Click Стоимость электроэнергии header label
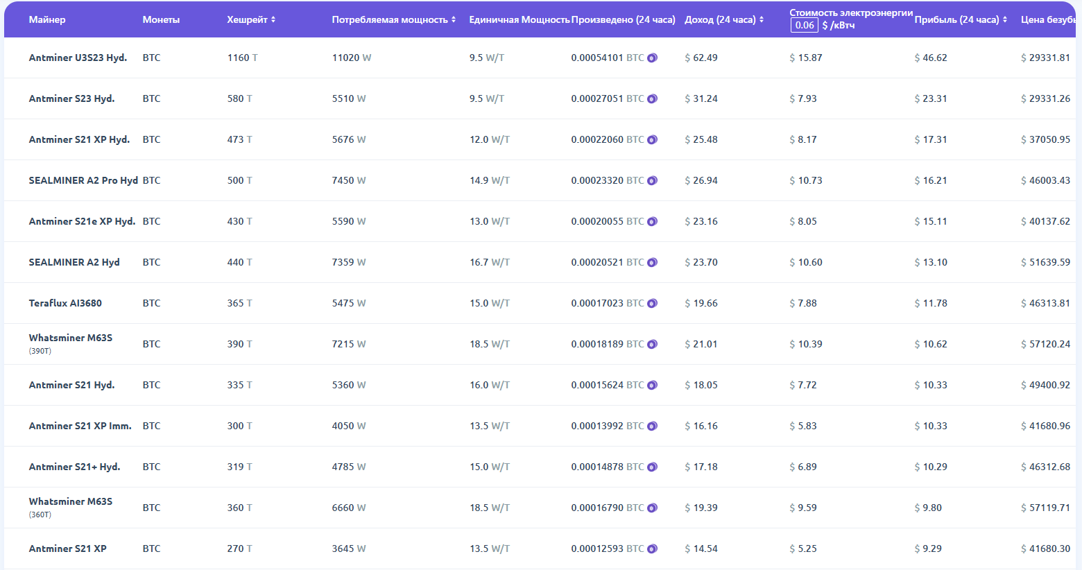 [851, 12]
